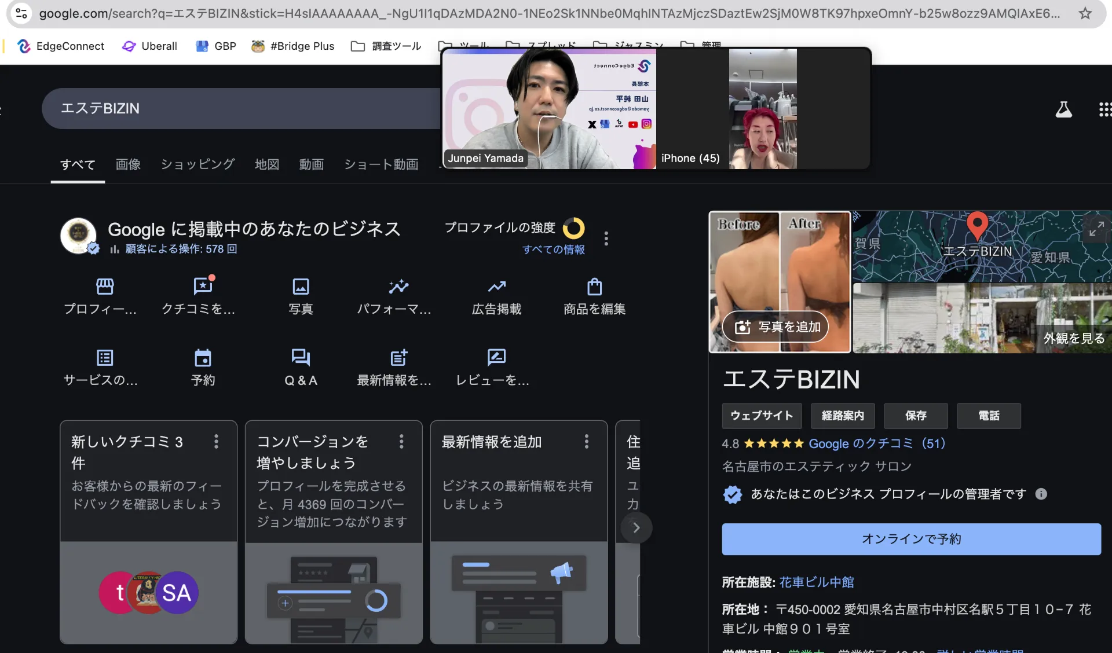Open the Google apps grid icon

point(1104,109)
